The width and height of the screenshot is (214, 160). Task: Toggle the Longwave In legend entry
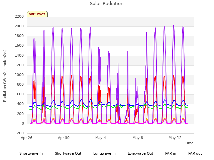[101, 153]
